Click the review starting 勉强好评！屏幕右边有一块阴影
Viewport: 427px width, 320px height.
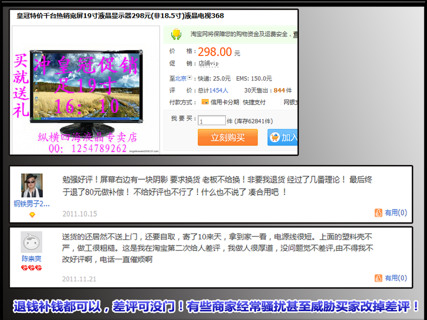point(217,186)
